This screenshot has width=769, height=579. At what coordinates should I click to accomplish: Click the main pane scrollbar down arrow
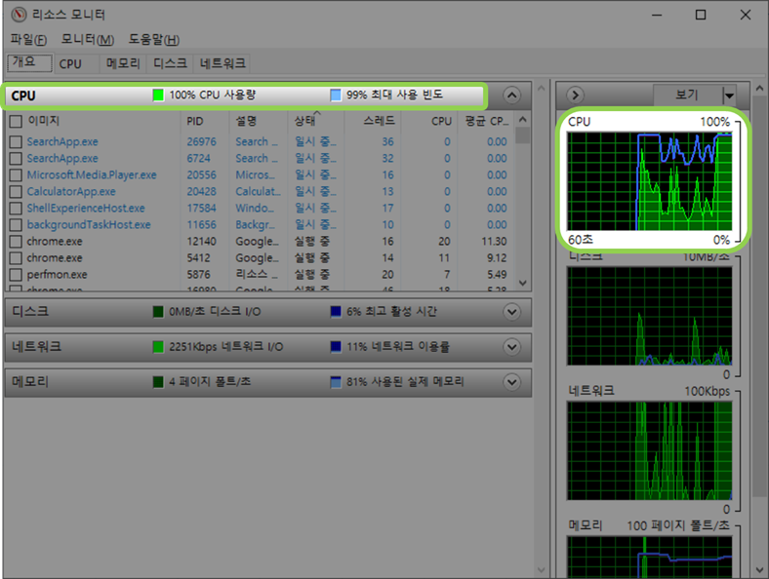click(542, 570)
